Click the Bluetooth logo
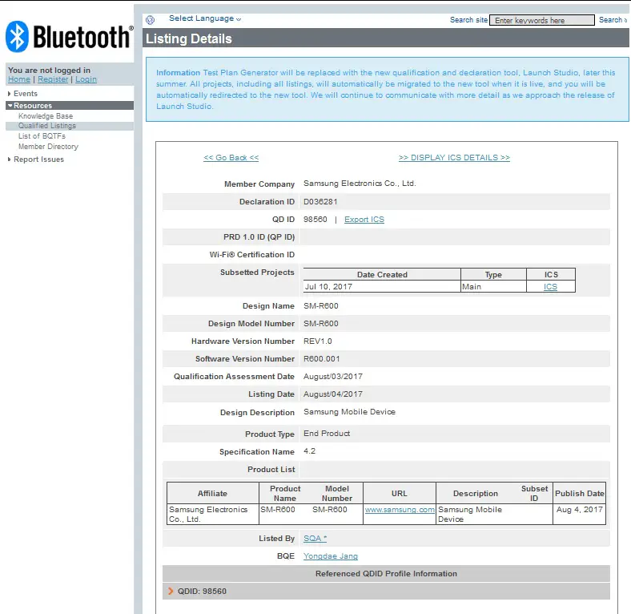 click(x=69, y=37)
